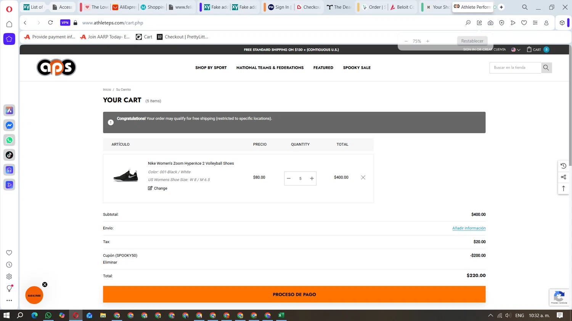
Task: Open TikTok in the Opera sidebar
Action: (x=9, y=155)
